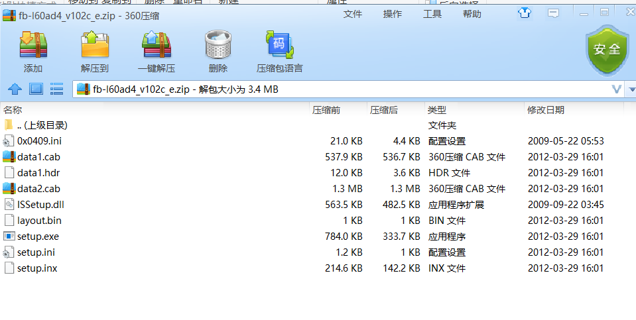Click the green 安全 security shield
This screenshot has height=320, width=636.
point(605,48)
